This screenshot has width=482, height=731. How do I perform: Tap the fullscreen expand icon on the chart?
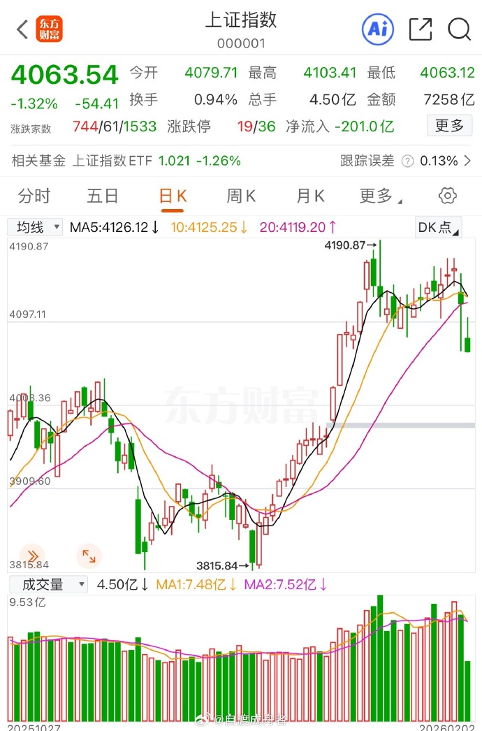pyautogui.click(x=89, y=556)
